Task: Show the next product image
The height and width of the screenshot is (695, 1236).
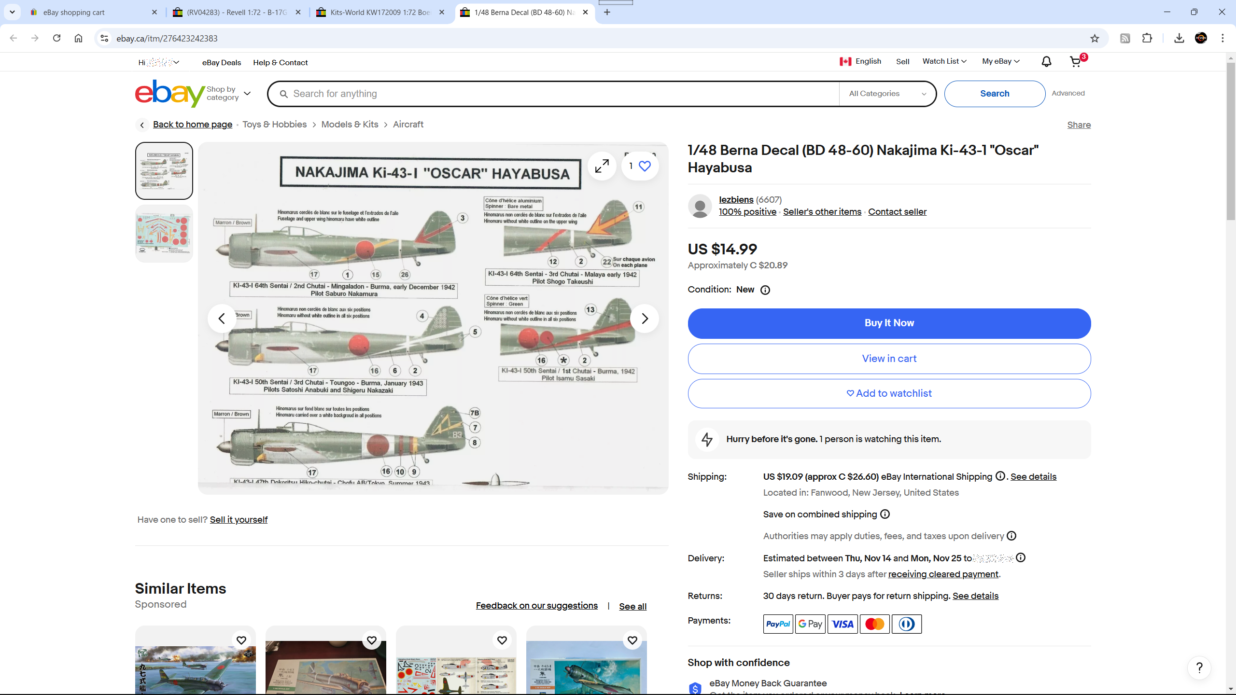Action: click(x=645, y=319)
